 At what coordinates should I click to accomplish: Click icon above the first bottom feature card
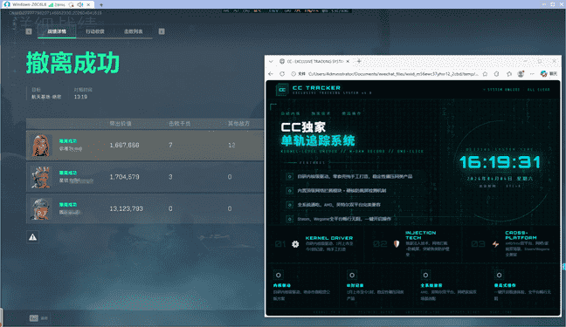pos(279,275)
